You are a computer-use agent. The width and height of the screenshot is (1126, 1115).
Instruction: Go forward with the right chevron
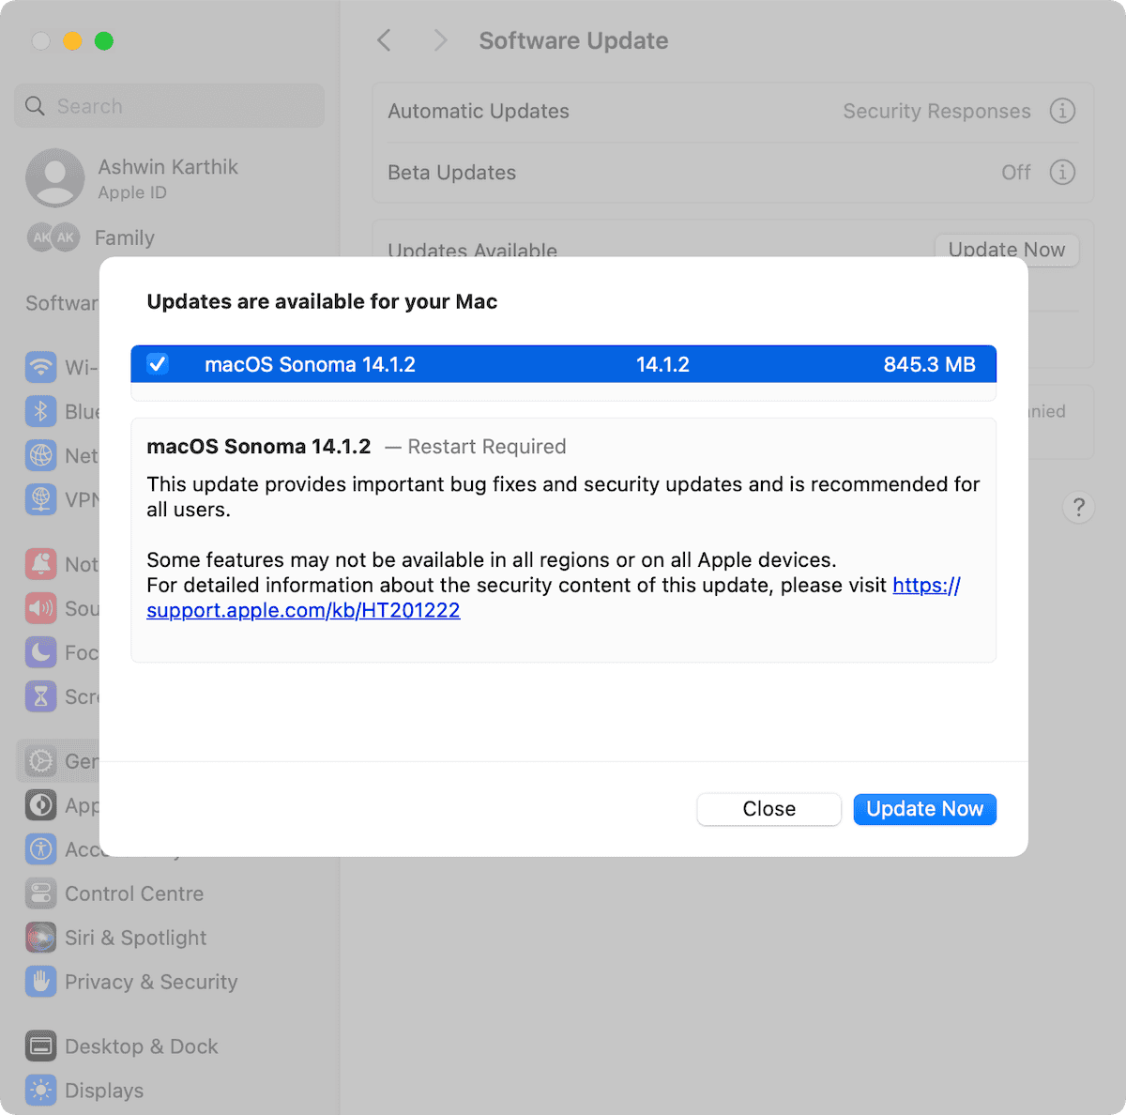coord(440,40)
